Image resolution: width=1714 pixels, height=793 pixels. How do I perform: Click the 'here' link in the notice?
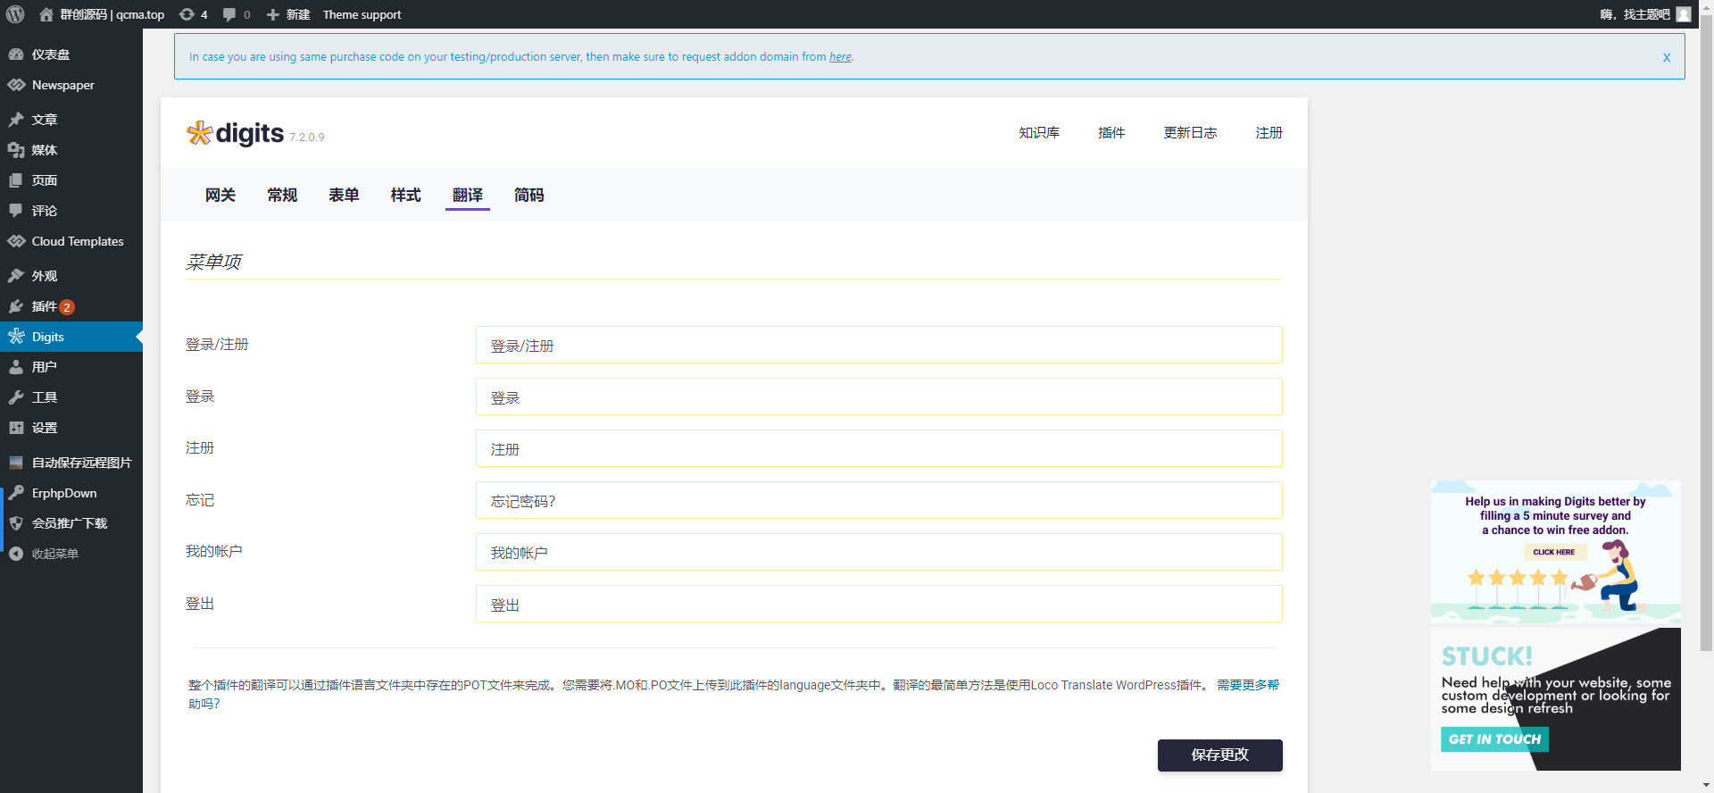tap(840, 56)
